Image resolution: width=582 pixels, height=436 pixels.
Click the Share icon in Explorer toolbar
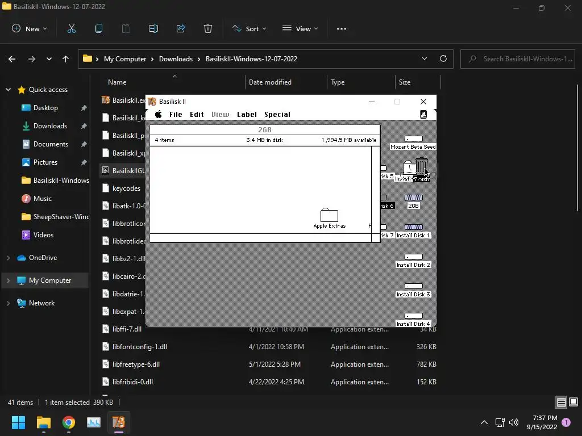(x=180, y=28)
